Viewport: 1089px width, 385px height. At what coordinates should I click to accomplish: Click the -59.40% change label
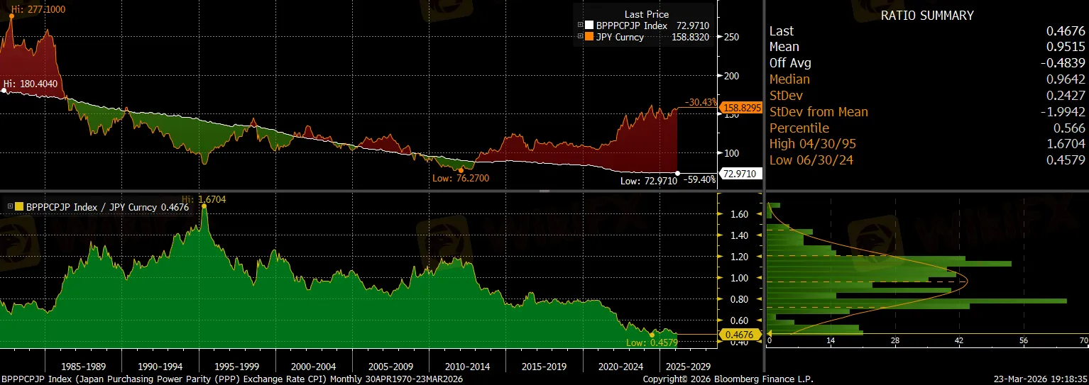tap(699, 179)
